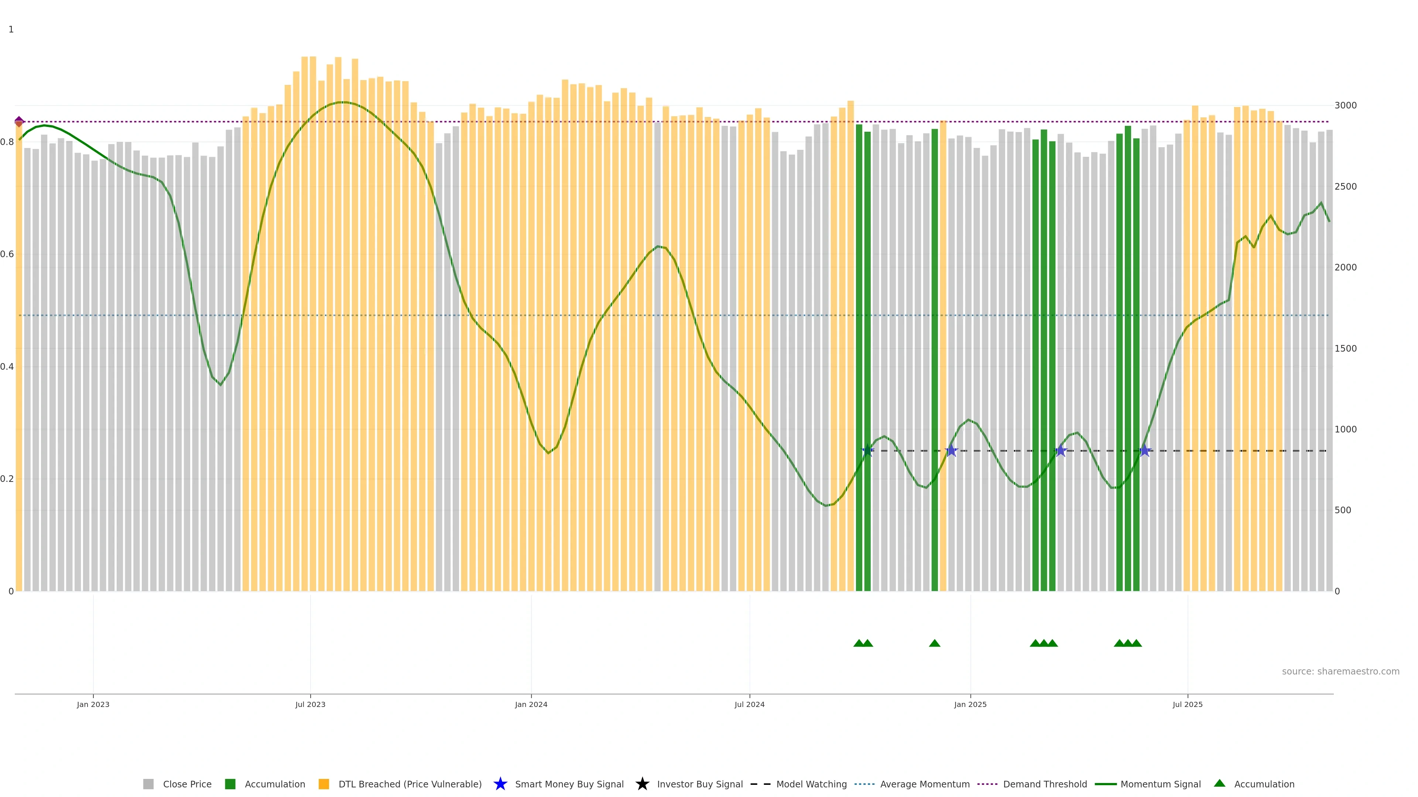Click the Jan 2023 axis tick label
The image size is (1418, 797).
tap(93, 705)
